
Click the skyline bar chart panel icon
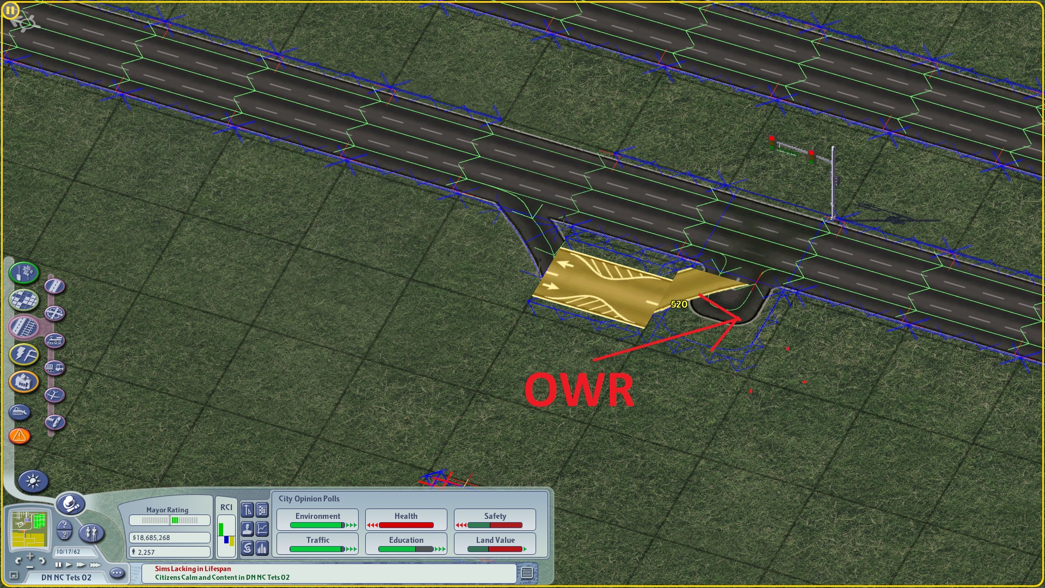[262, 548]
